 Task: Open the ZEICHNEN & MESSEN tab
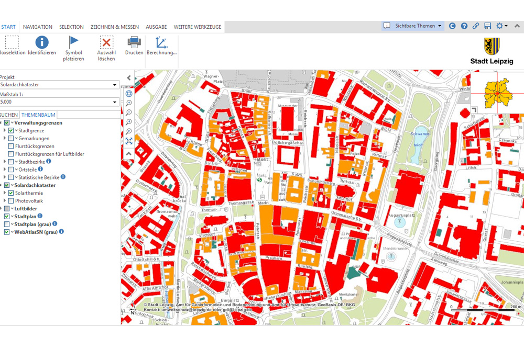click(115, 27)
